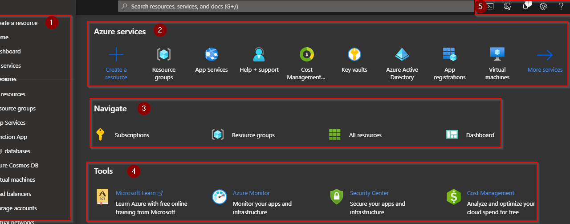
Task: Open Cloud Shell from top bar
Action: click(490, 6)
